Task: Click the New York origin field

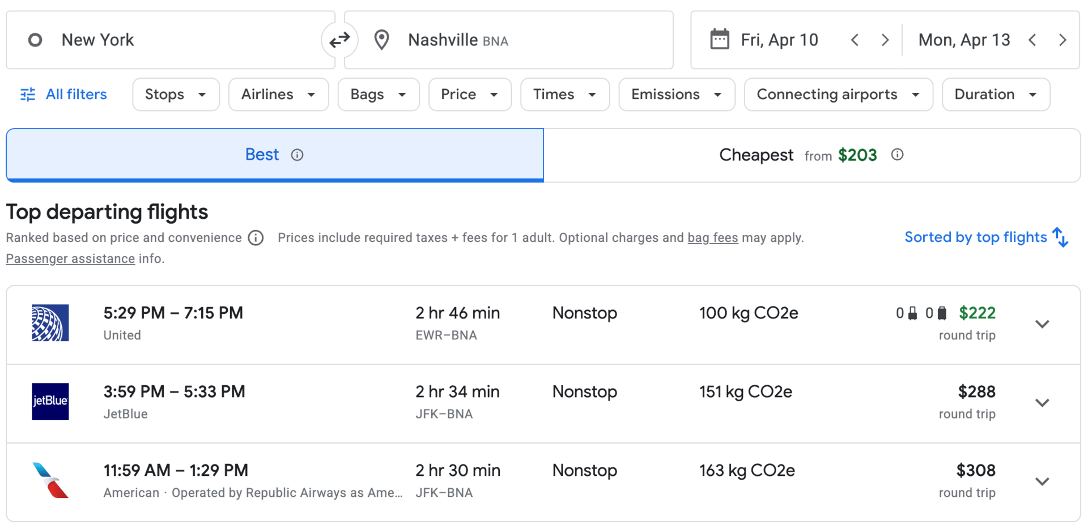Action: pyautogui.click(x=170, y=40)
